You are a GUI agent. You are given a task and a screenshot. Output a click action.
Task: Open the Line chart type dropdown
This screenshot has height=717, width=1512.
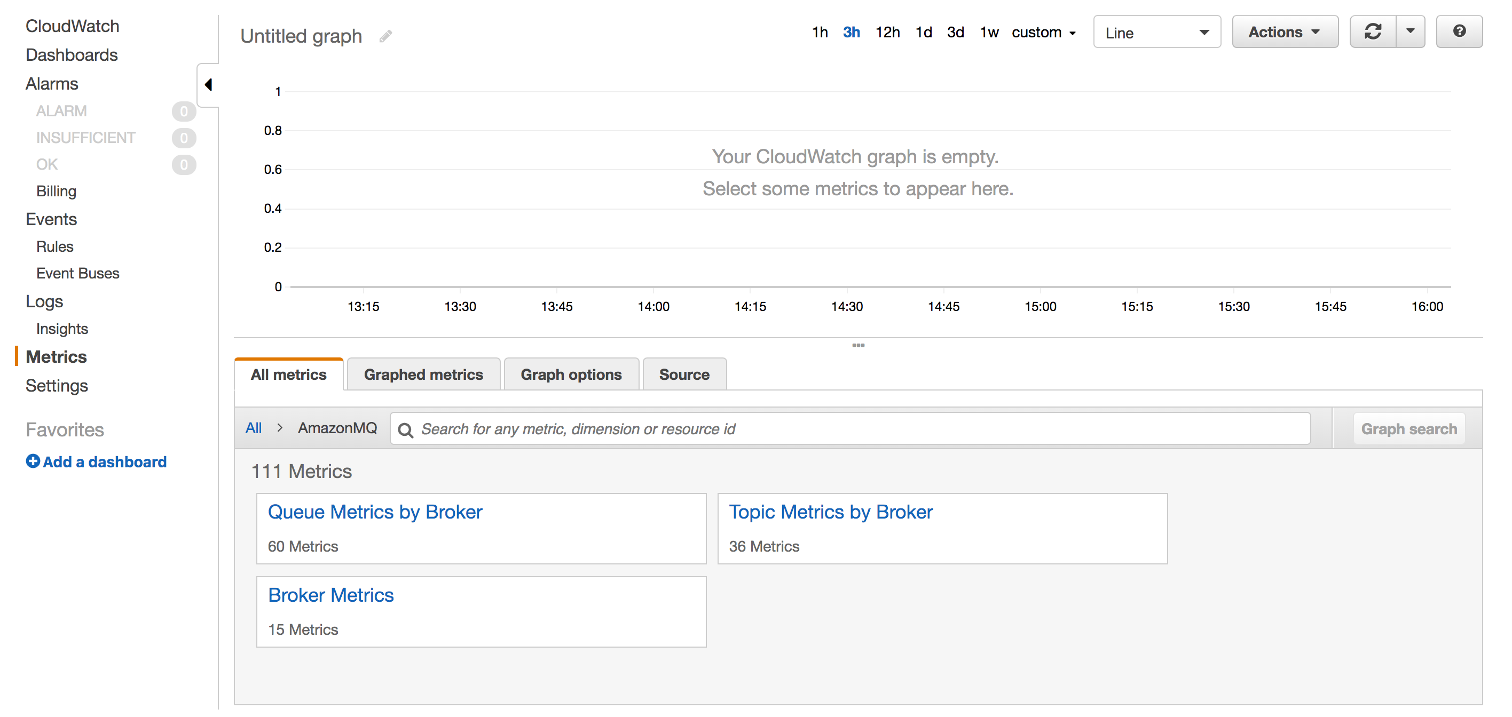point(1156,31)
